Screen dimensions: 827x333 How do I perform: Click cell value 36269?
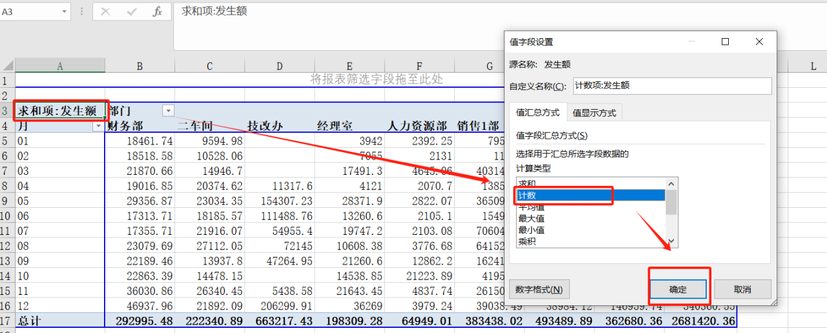point(367,306)
